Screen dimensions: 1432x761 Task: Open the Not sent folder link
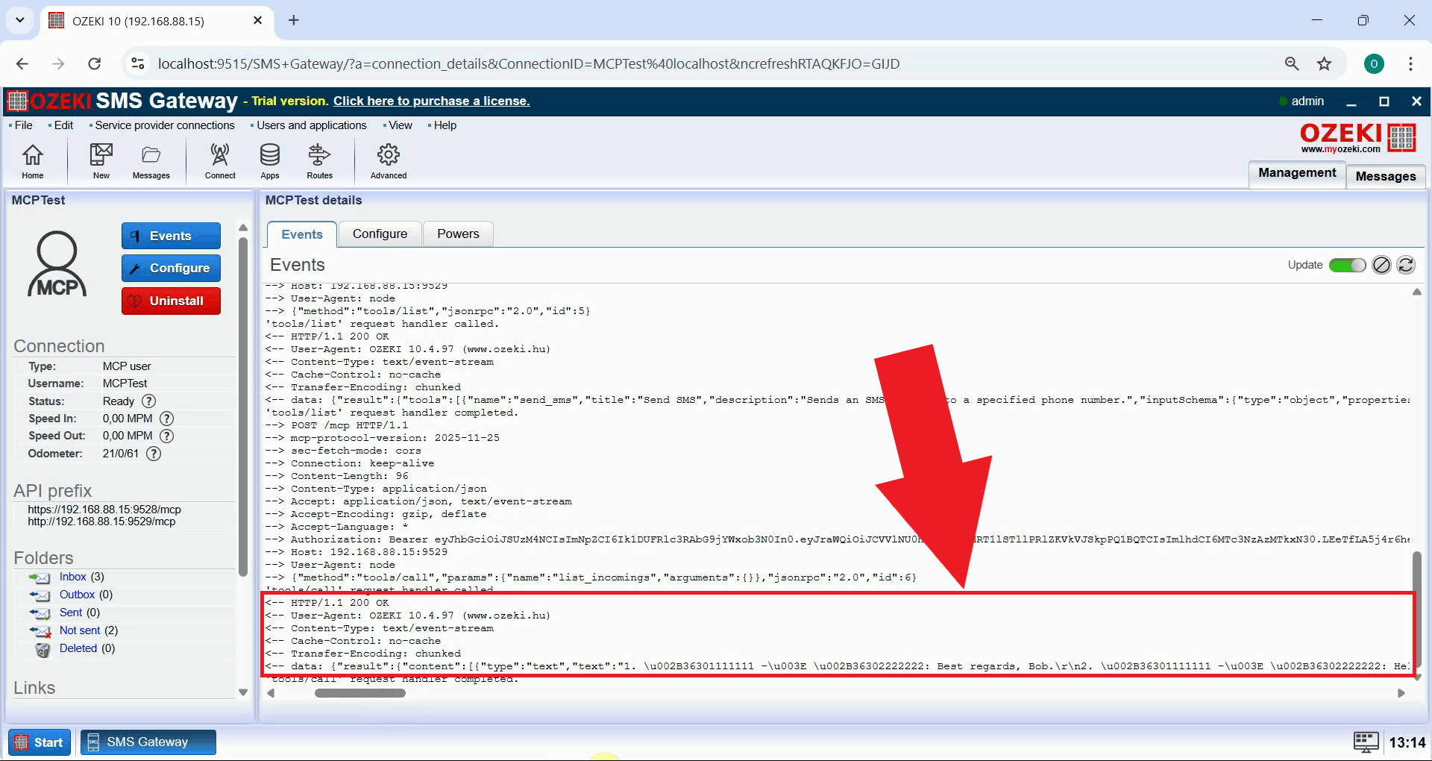[80, 630]
